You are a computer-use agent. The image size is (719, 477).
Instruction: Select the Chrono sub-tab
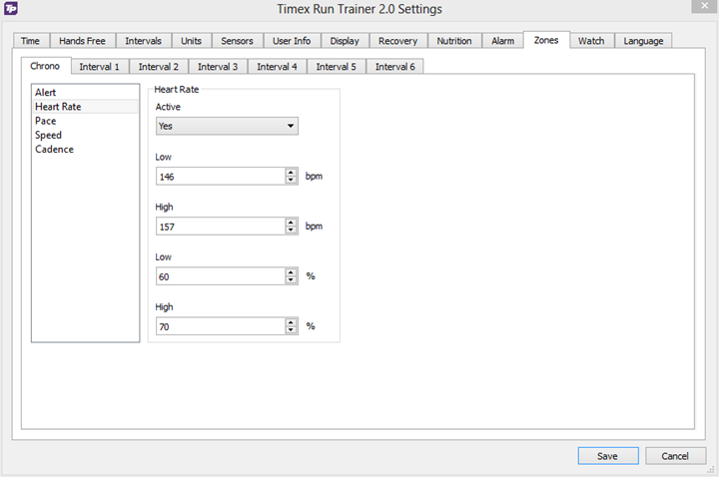(x=45, y=66)
